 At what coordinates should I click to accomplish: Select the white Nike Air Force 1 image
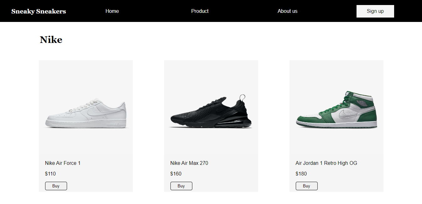[x=86, y=107]
